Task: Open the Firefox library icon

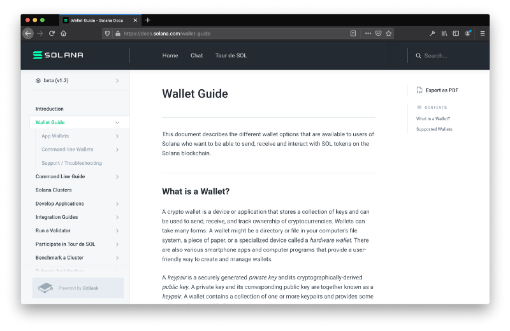Action: (444, 33)
